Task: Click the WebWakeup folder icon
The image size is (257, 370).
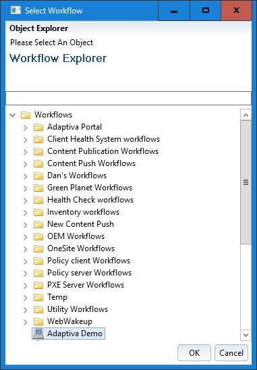Action: 38,321
